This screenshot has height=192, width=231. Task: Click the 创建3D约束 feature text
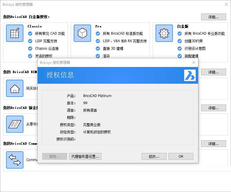pyautogui.click(x=194, y=41)
